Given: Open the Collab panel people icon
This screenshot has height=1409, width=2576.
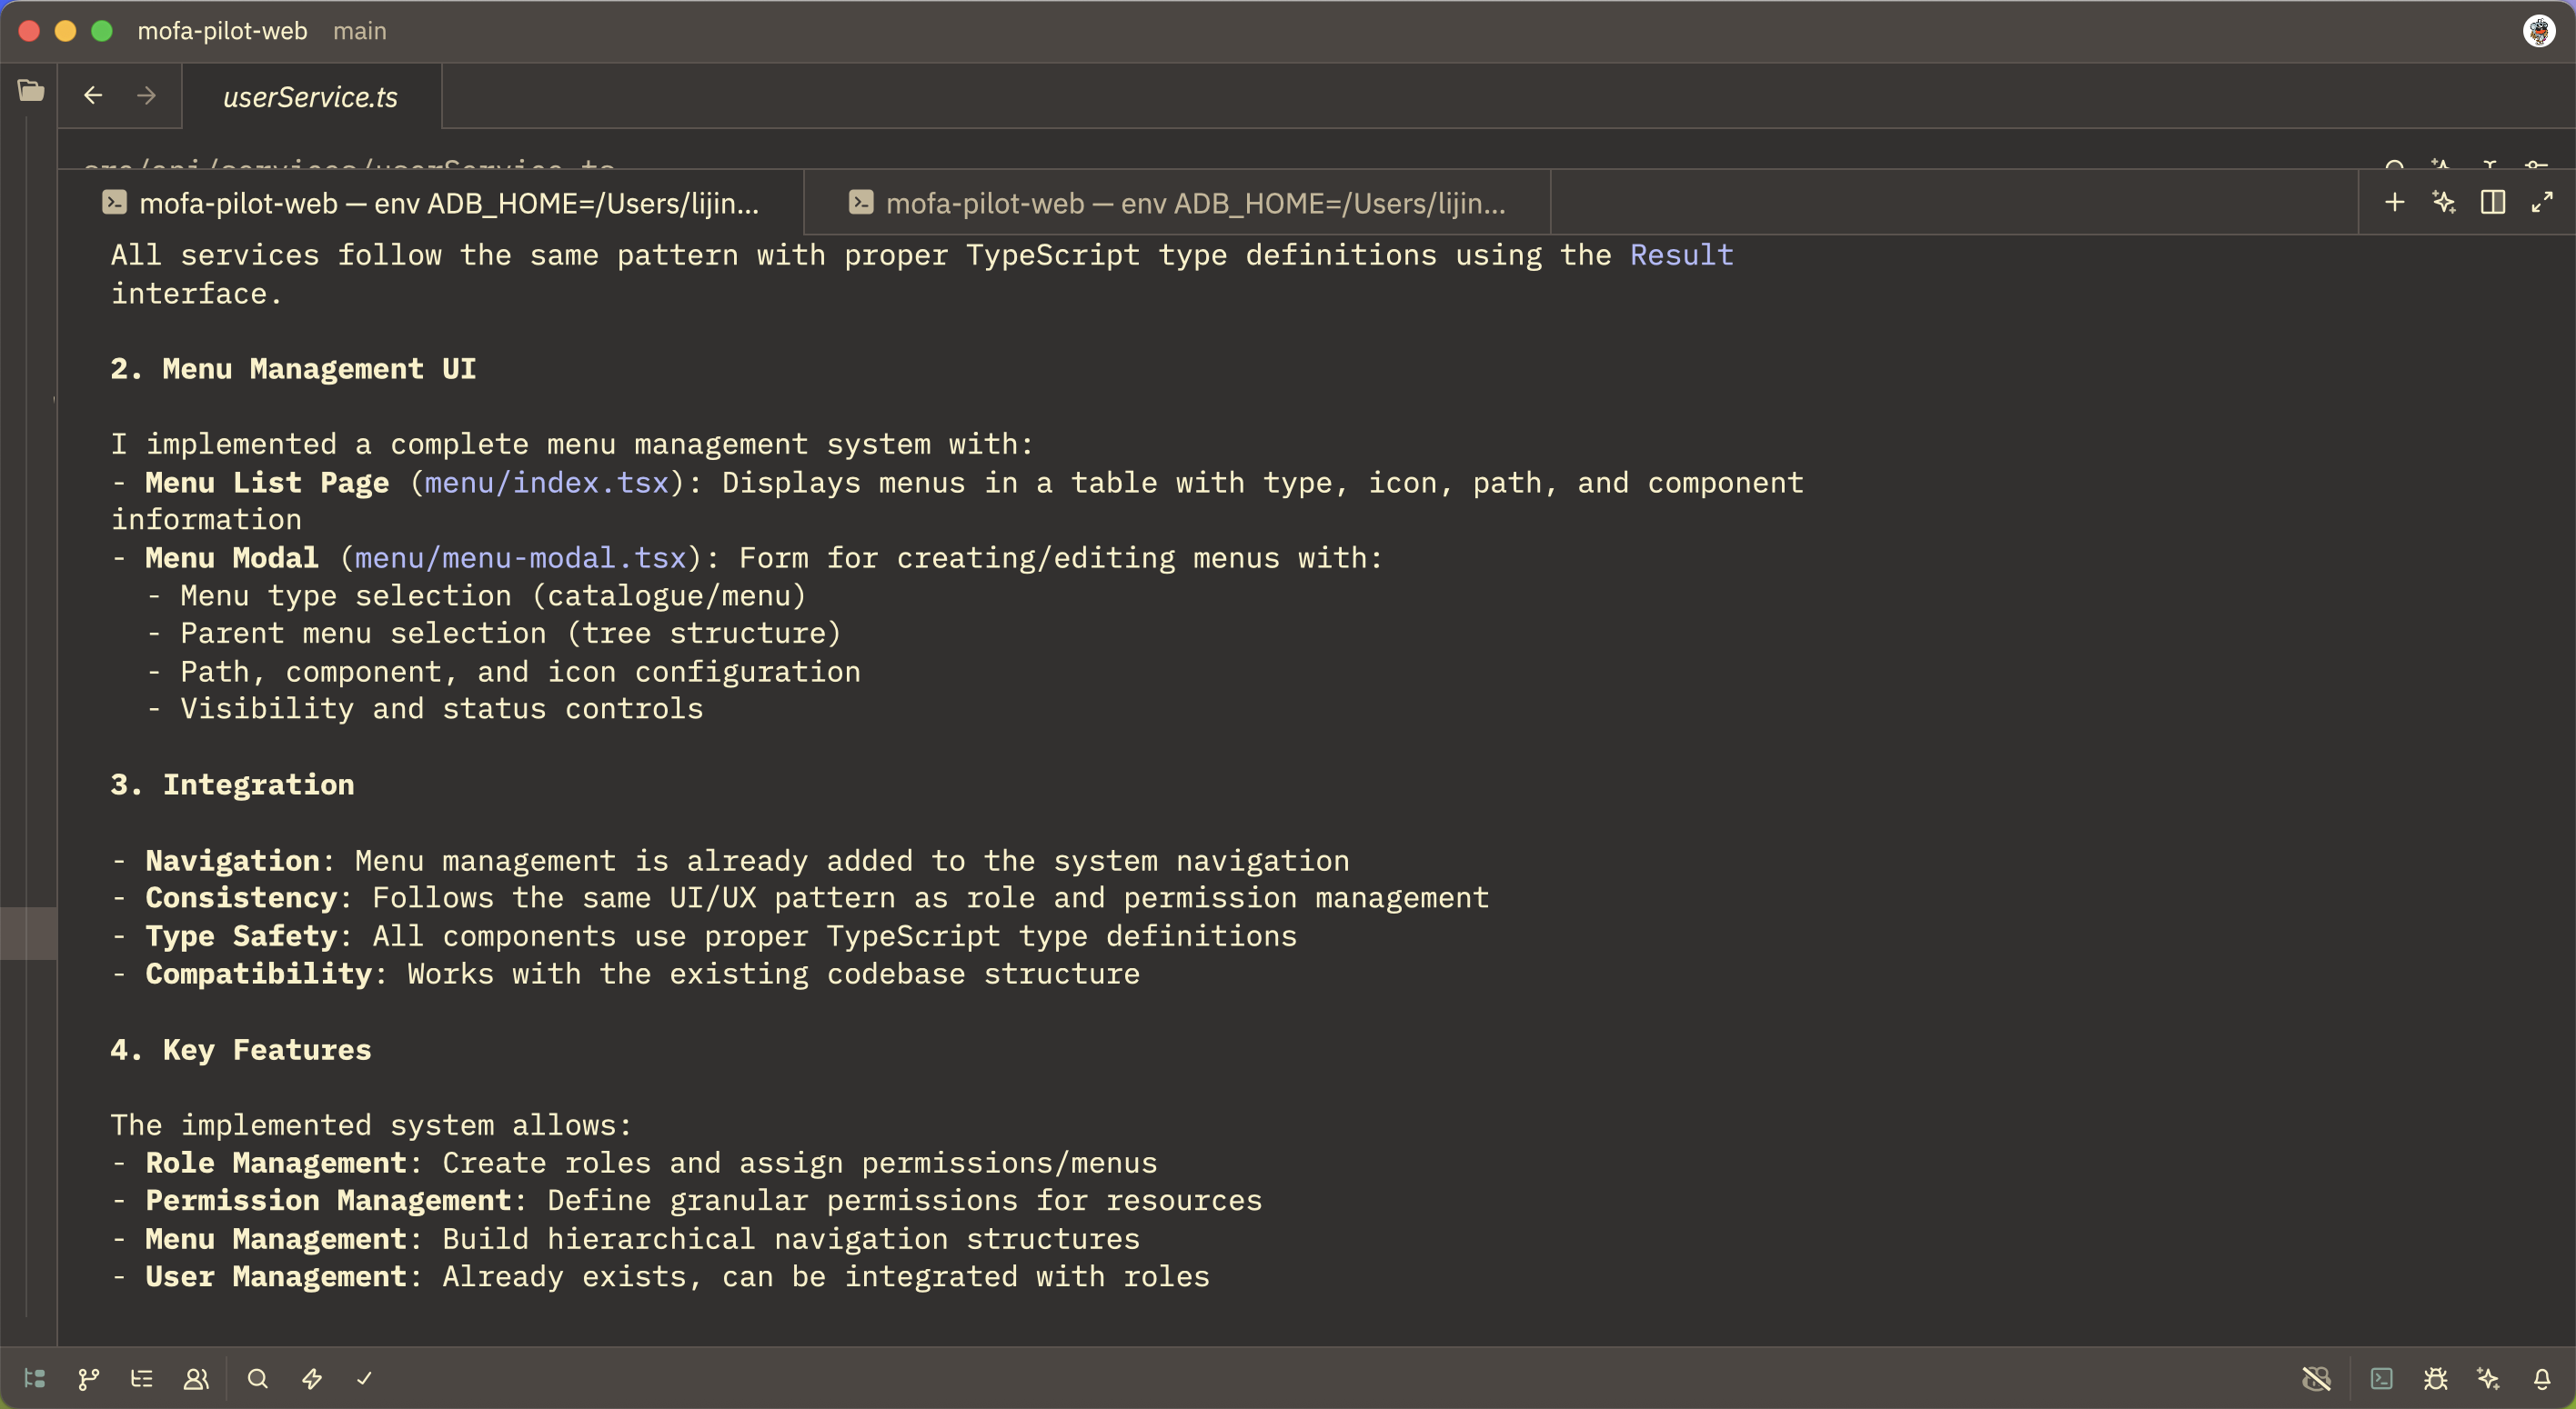Looking at the screenshot, I should (196, 1379).
